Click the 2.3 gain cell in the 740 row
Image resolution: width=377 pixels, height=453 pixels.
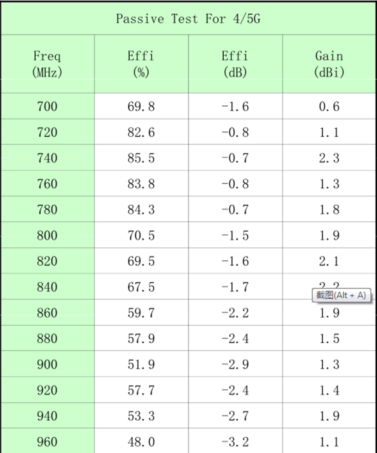click(329, 158)
